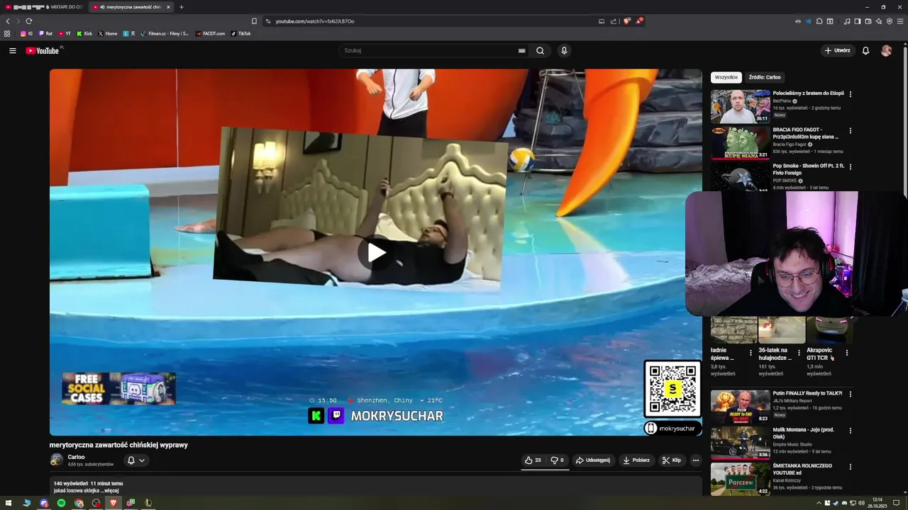Open options for Putin FINALLY Ready video
Screen dimensions: 908x510
pos(850,394)
